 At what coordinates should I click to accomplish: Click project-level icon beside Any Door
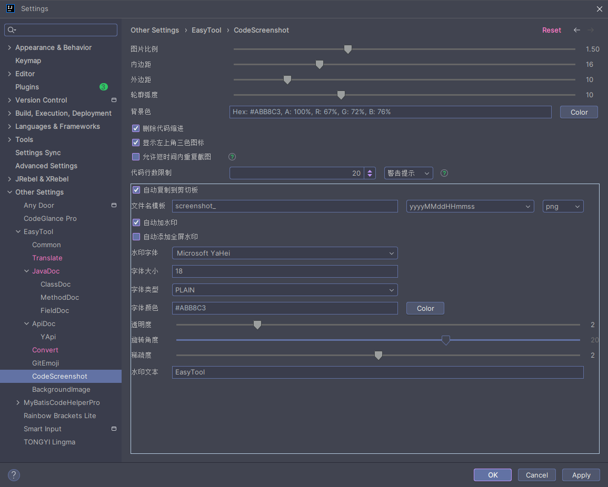[114, 205]
